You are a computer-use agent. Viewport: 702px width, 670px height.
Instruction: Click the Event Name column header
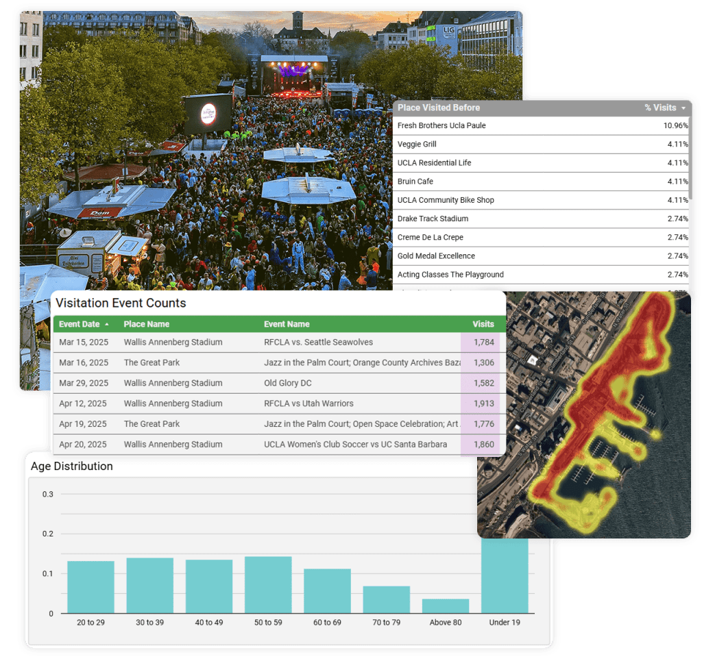pos(287,324)
